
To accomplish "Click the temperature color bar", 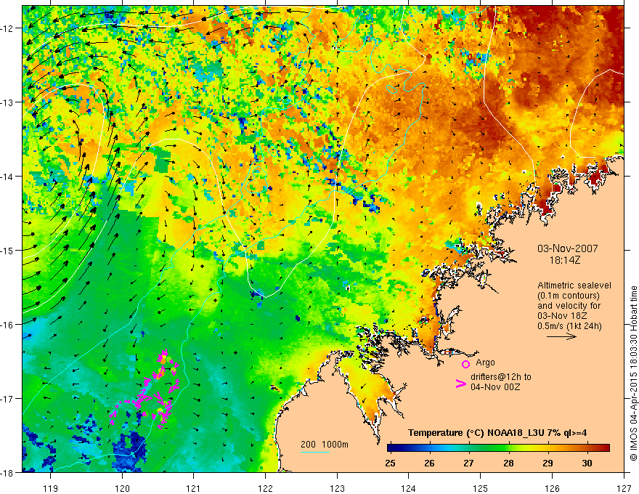I will pos(498,448).
